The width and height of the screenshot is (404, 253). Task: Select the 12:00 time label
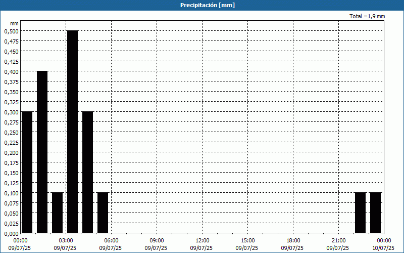pyautogui.click(x=203, y=241)
